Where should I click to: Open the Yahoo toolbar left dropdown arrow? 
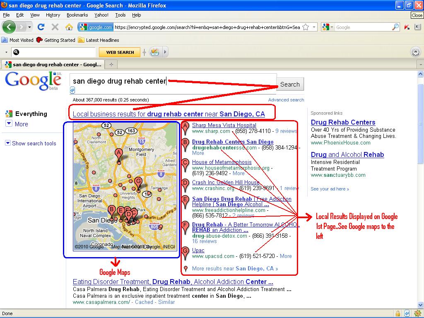[x=6, y=52]
